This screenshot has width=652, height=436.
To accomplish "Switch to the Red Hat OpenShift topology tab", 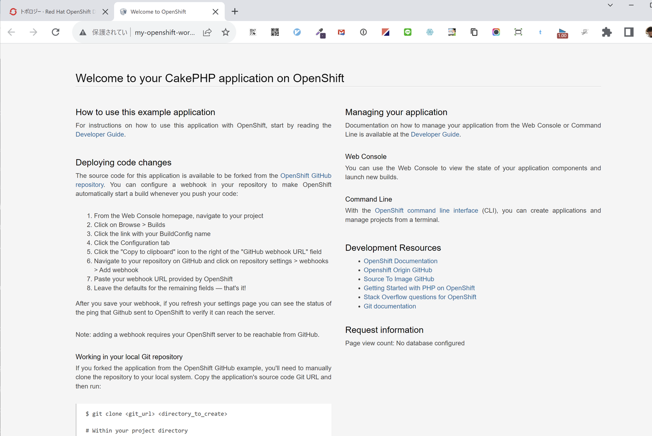I will pyautogui.click(x=58, y=12).
